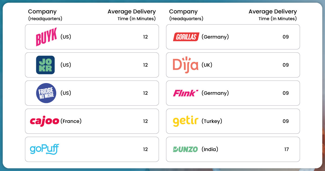The image size is (325, 171).
Task: Select the JOKR logo
Action: point(45,65)
